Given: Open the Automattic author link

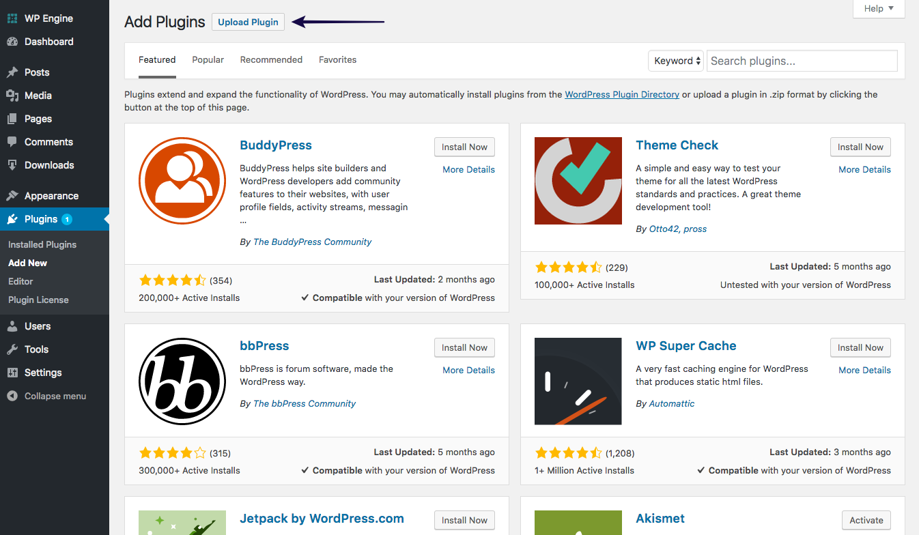Looking at the screenshot, I should coord(672,403).
